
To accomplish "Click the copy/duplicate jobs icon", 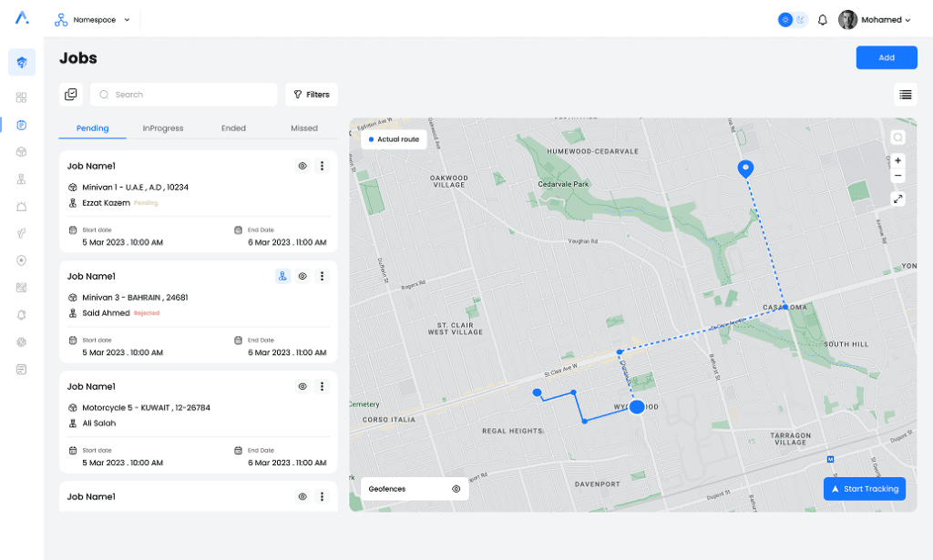I will click(71, 95).
